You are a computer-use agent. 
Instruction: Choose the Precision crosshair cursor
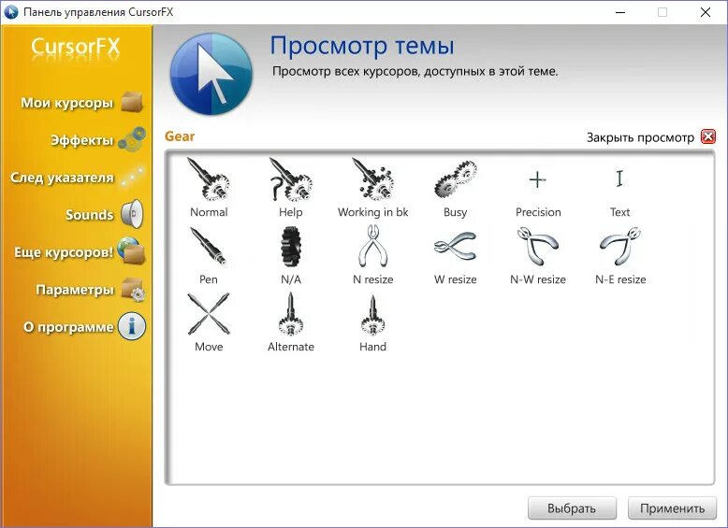538,179
